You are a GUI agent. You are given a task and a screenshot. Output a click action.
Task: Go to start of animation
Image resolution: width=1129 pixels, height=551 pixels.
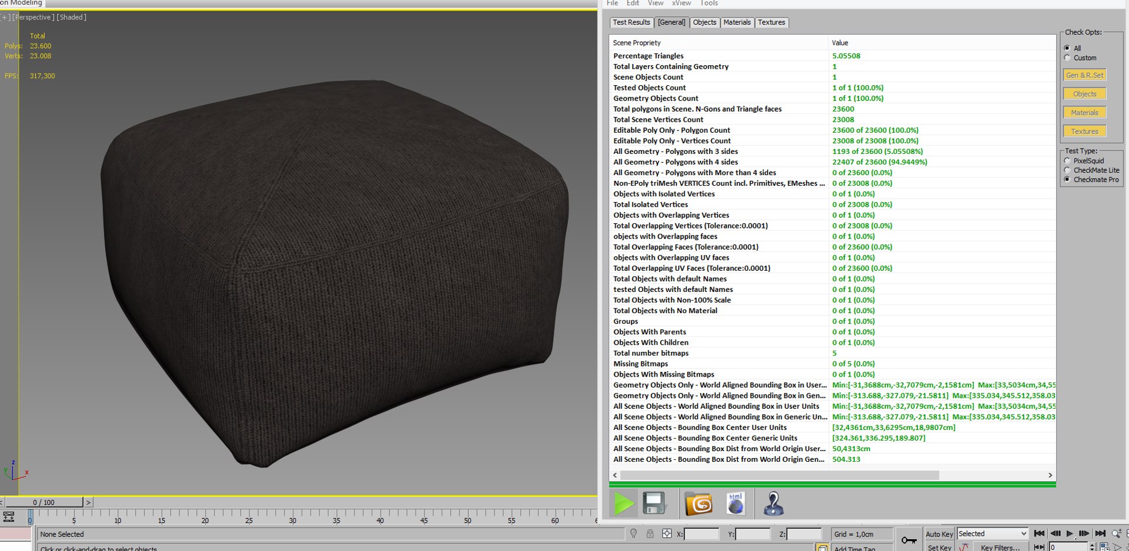[1039, 533]
